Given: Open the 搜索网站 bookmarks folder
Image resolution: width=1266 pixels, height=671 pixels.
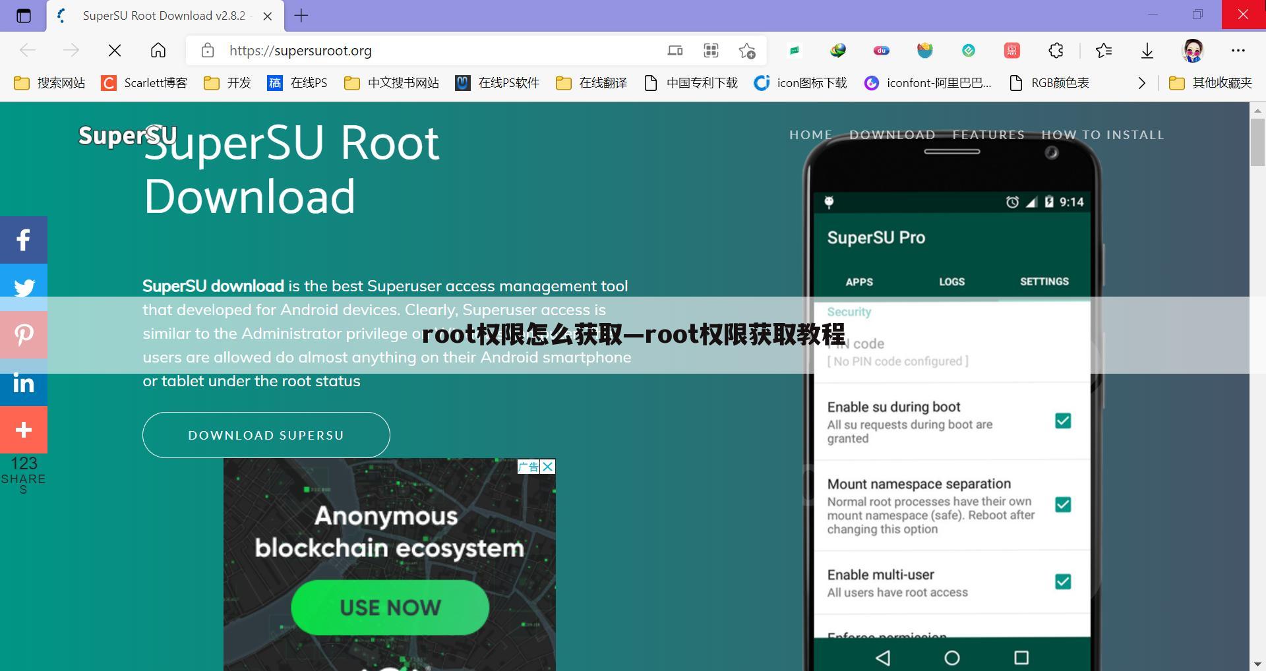Looking at the screenshot, I should pos(50,82).
